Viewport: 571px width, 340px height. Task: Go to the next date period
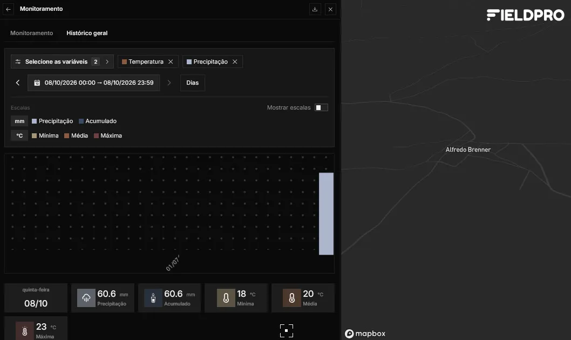click(169, 83)
